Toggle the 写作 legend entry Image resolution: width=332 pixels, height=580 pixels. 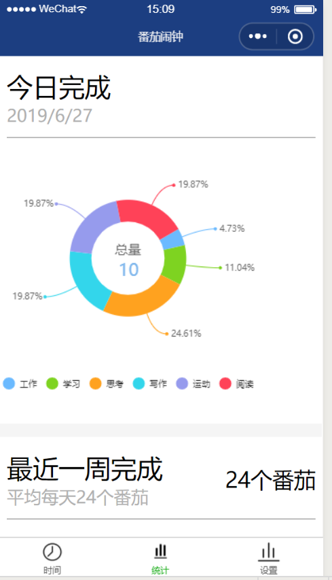(x=149, y=383)
